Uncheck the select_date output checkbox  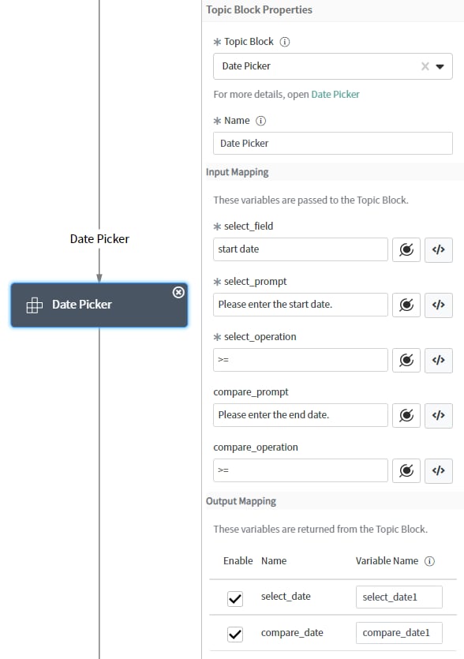pos(234,598)
